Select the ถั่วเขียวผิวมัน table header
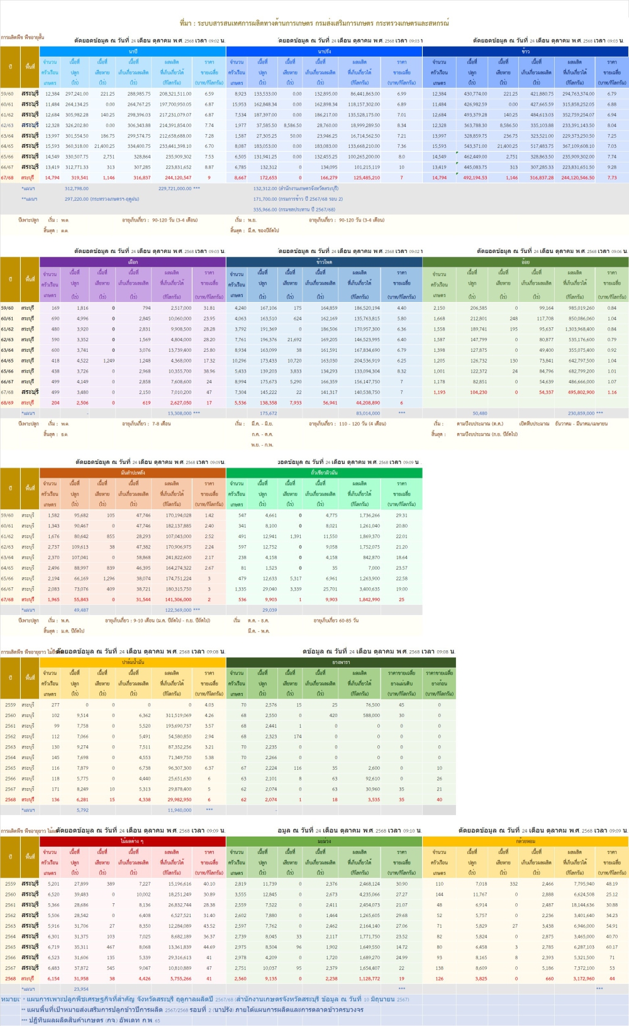 (324, 472)
